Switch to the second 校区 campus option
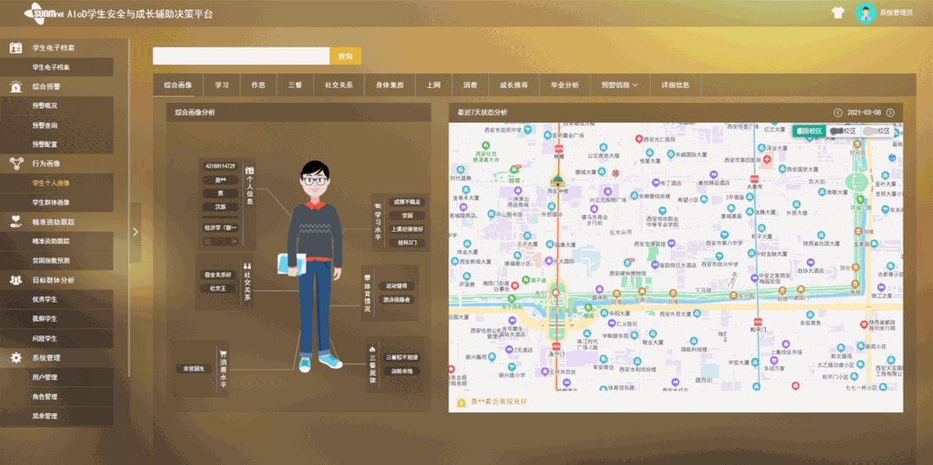 [x=842, y=131]
